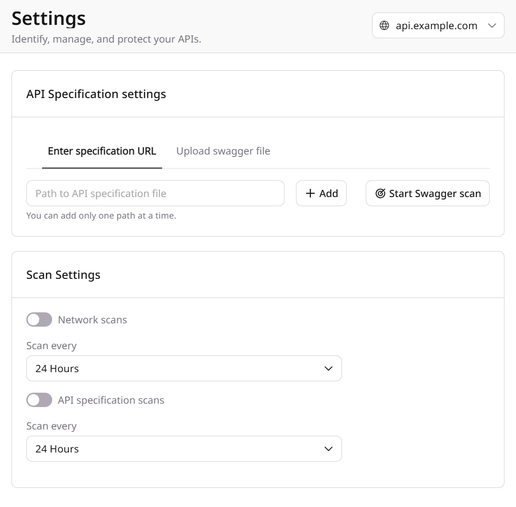The height and width of the screenshot is (507, 516).
Task: Click the Swagger scan target icon
Action: [380, 193]
